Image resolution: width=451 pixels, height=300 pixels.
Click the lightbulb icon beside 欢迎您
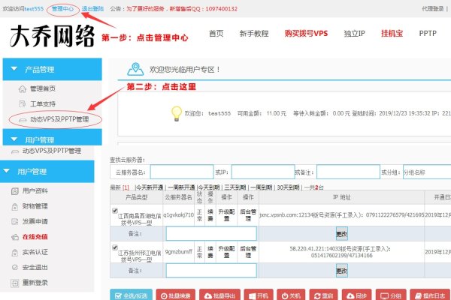pyautogui.click(x=177, y=113)
